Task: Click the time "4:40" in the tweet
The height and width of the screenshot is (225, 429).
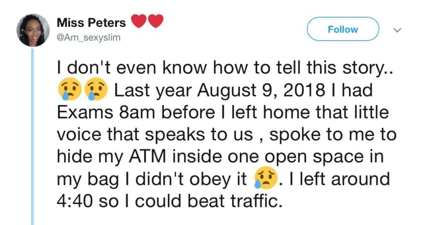Action: coord(74,202)
